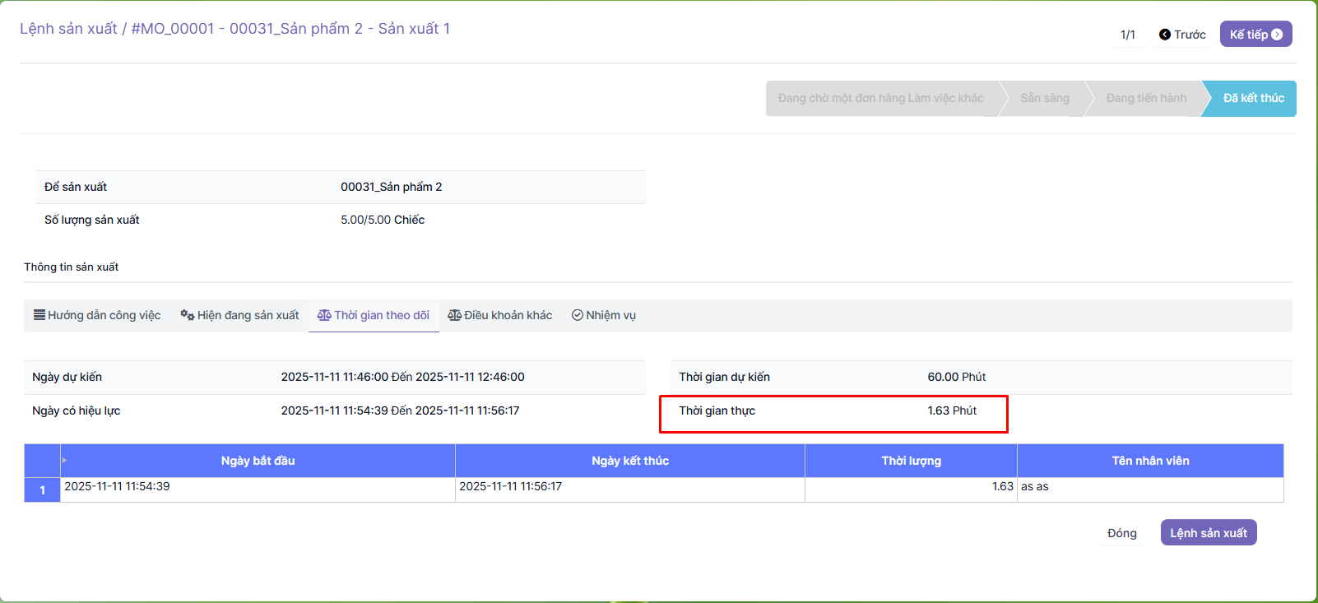Click the 1/1 record pager
The height and width of the screenshot is (603, 1318).
1128,35
